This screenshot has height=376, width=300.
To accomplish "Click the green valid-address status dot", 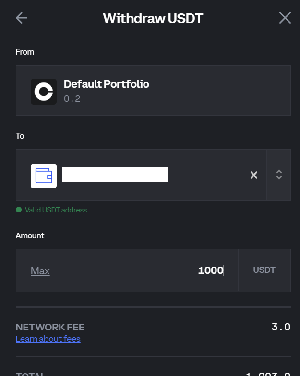I will 19,210.
